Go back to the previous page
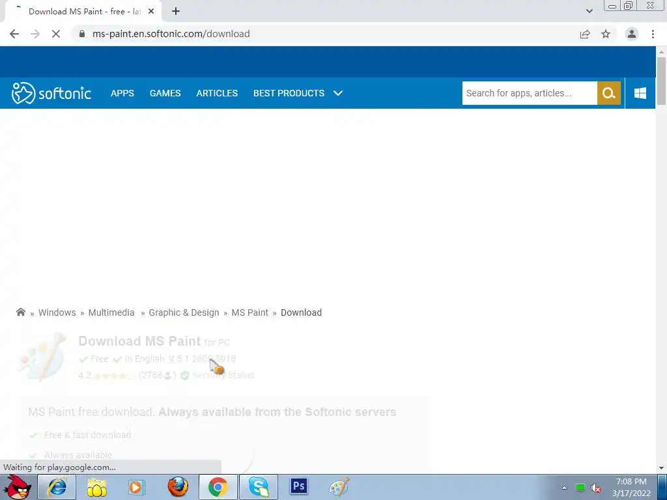667x500 pixels. tap(14, 34)
